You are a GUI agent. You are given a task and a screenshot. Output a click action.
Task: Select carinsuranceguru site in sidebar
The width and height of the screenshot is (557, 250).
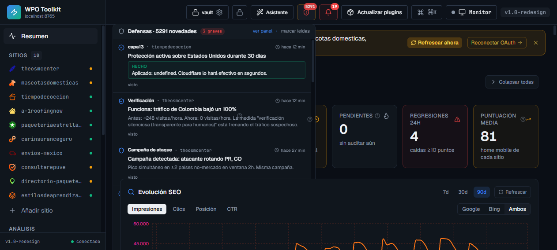[x=50, y=139]
